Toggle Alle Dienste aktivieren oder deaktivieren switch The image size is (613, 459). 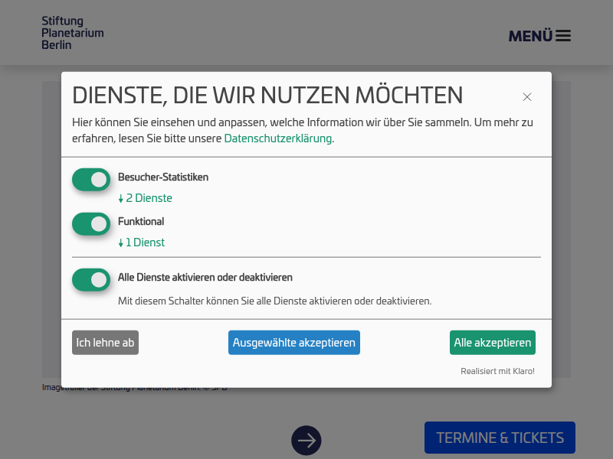coord(91,279)
